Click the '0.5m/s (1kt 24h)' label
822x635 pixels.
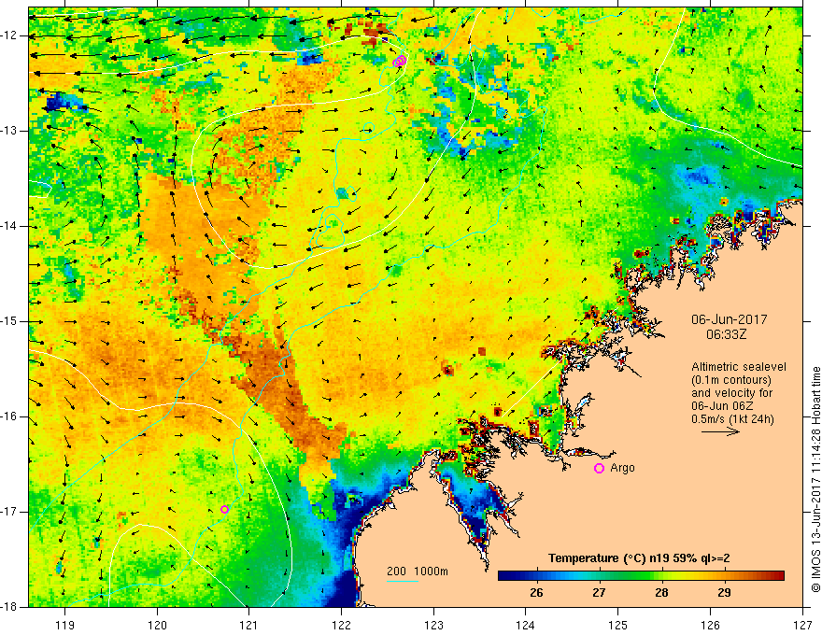point(733,419)
